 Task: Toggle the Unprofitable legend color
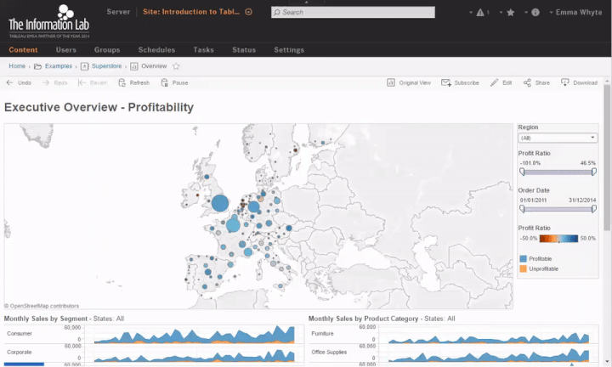523,268
